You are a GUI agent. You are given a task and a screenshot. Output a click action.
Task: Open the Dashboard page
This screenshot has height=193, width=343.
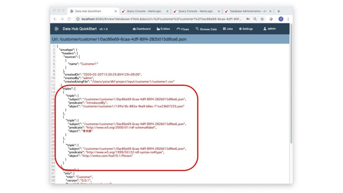pyautogui.click(x=142, y=29)
